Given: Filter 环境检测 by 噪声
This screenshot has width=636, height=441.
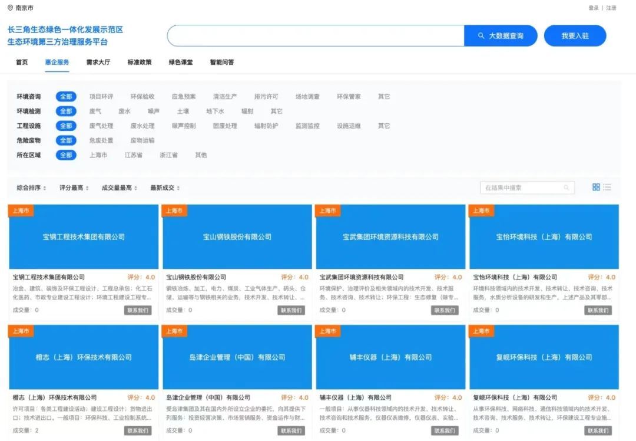Looking at the screenshot, I should [154, 111].
